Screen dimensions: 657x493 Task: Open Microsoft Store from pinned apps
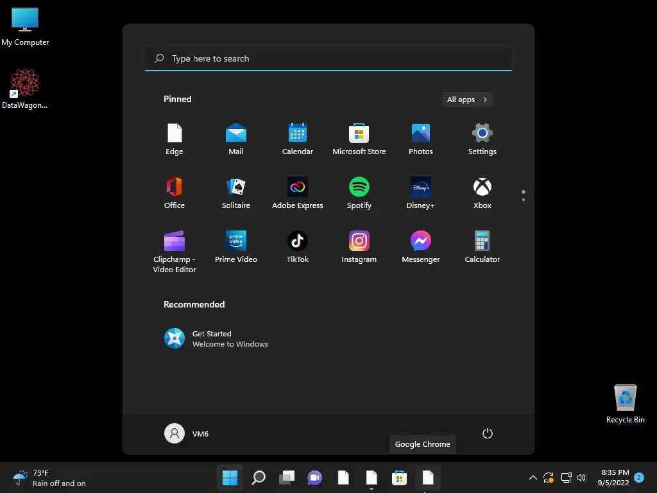(x=359, y=139)
